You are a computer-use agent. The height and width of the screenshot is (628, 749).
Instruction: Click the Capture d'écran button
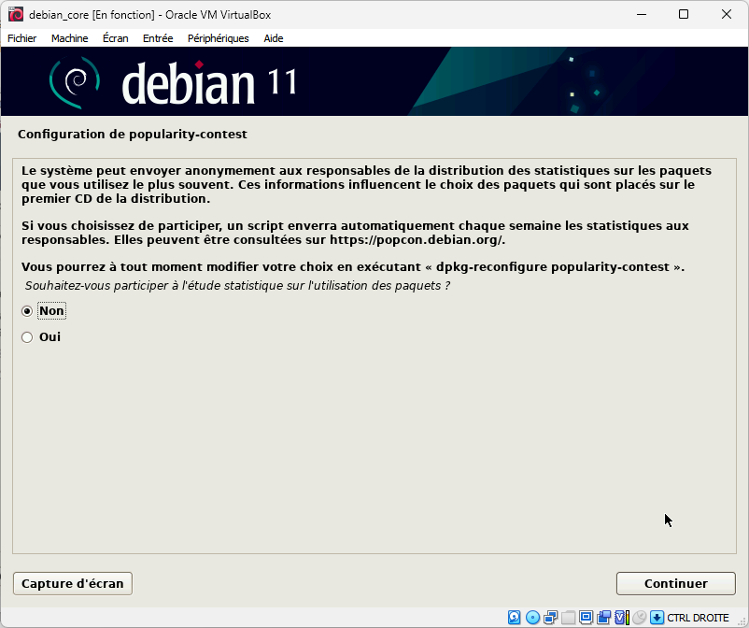click(73, 583)
